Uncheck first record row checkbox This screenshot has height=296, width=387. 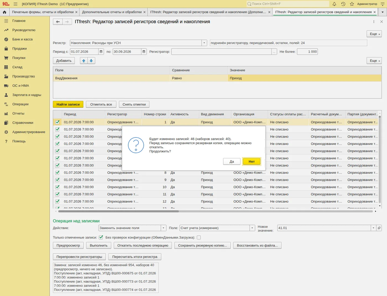tap(57, 122)
